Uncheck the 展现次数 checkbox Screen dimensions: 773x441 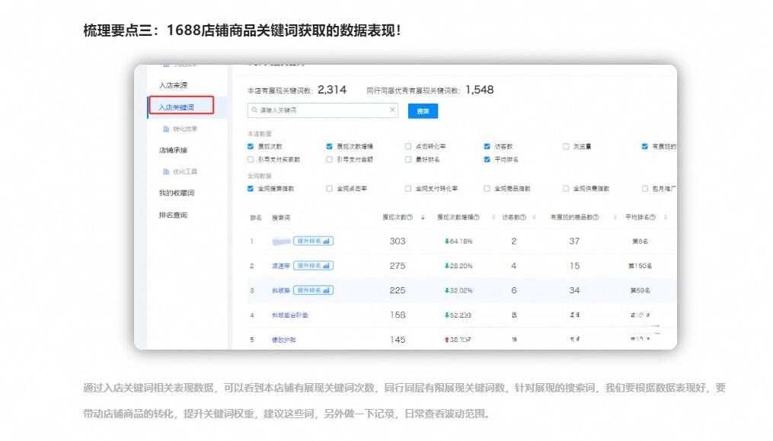[251, 146]
